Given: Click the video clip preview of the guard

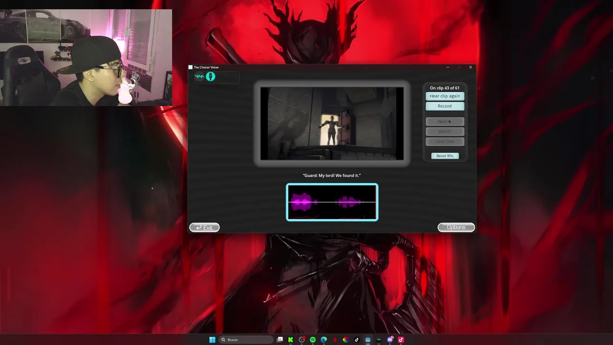Looking at the screenshot, I should point(332,124).
